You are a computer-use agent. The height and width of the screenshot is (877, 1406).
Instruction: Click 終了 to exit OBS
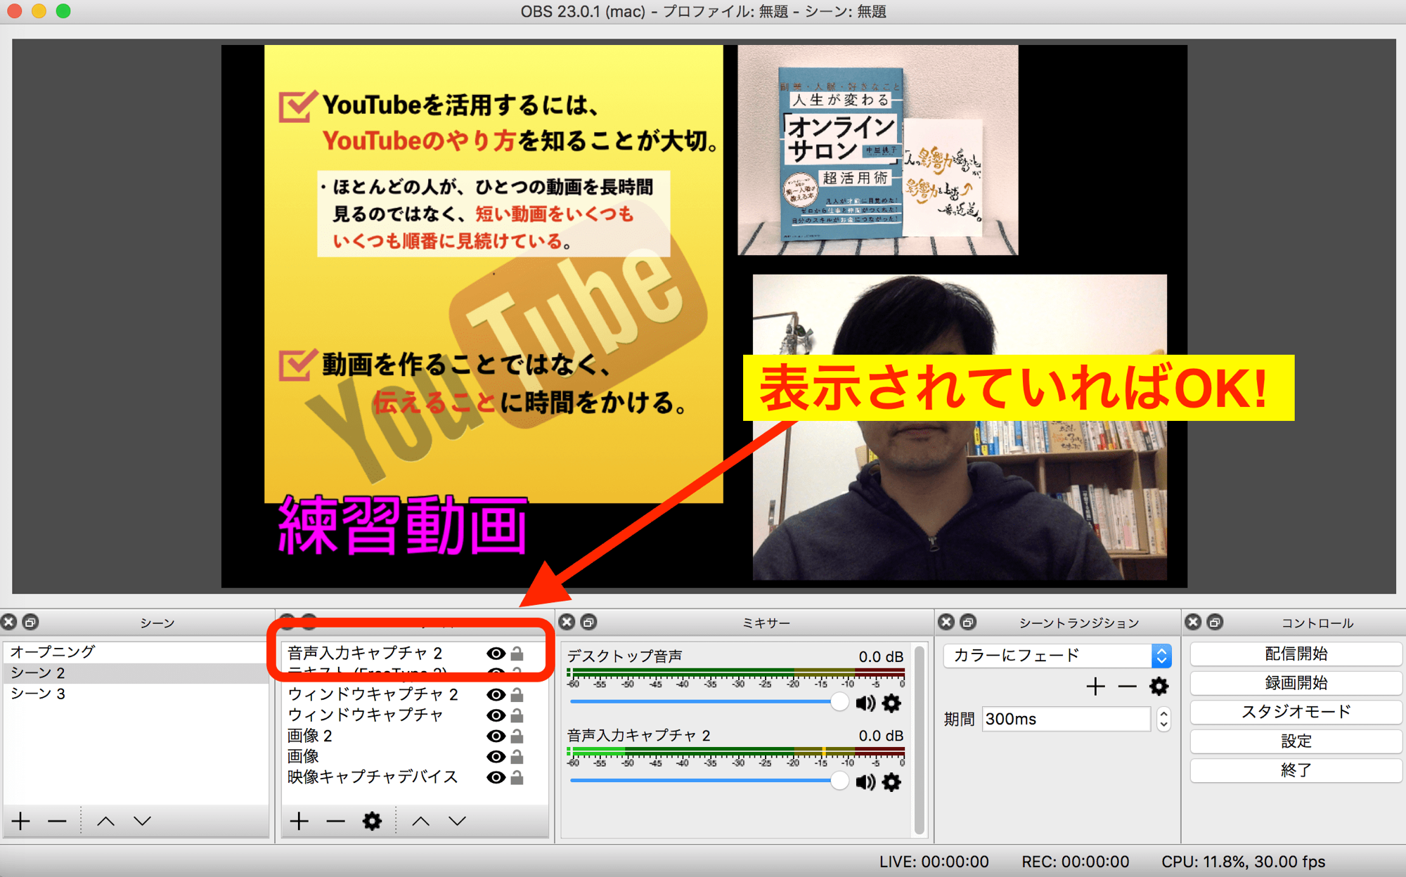pyautogui.click(x=1296, y=769)
